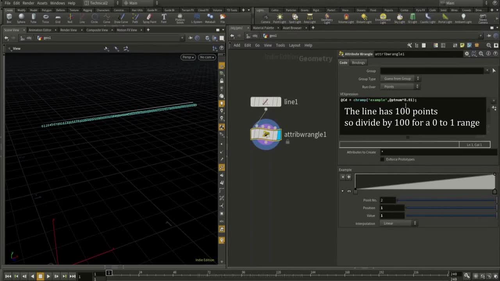This screenshot has height=281, width=500.
Task: Switch to the Bindings tab
Action: click(358, 62)
